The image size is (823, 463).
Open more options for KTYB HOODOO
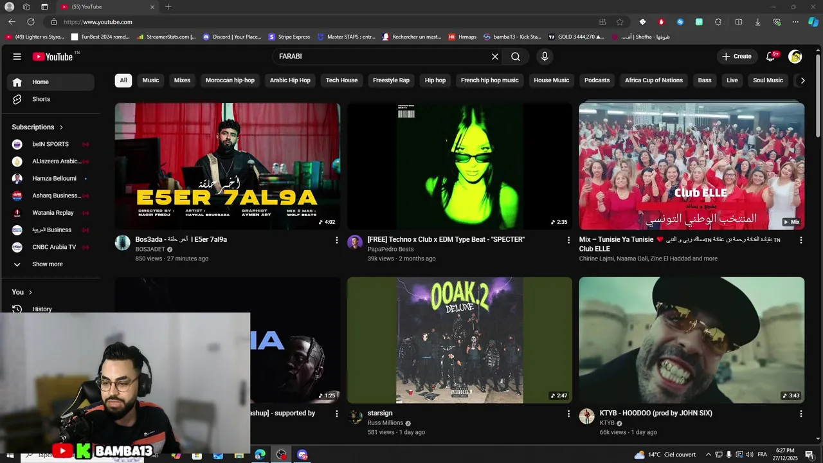pyautogui.click(x=800, y=413)
